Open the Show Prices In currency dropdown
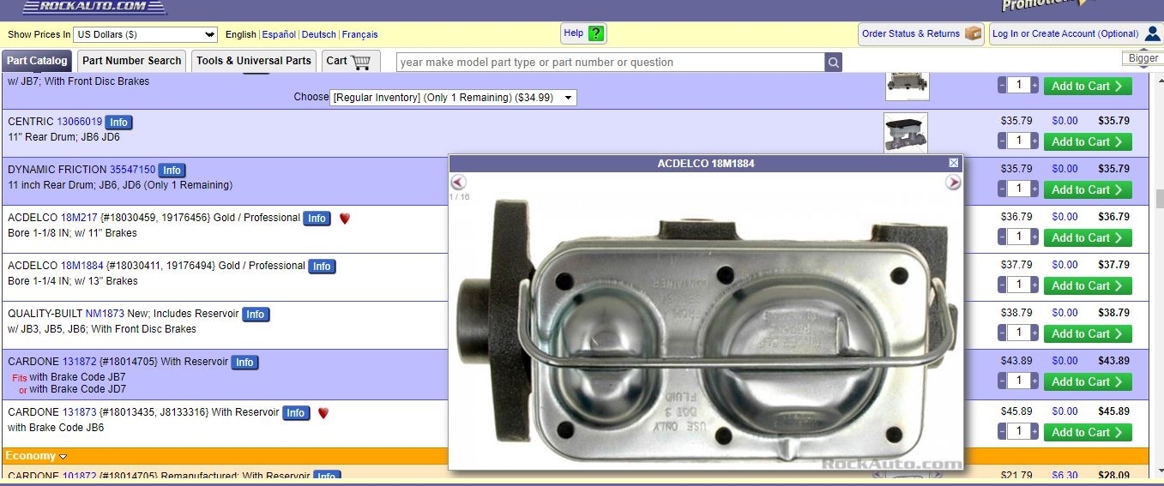Viewport: 1164px width, 486px height. [145, 34]
